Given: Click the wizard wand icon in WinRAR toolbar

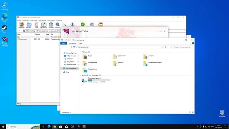Looking at the screenshot, I should [64, 24].
